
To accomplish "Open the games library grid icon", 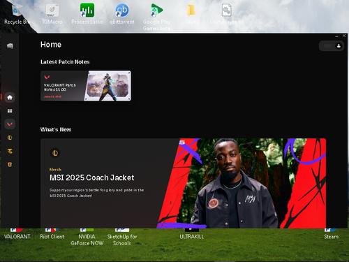I will tap(10, 111).
